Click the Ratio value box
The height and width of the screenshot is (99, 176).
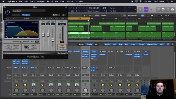[x=8, y=47]
